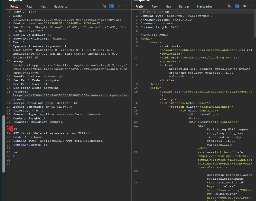
Task: Click 'Content-Length: 8422' response header
Action: (x=159, y=27)
